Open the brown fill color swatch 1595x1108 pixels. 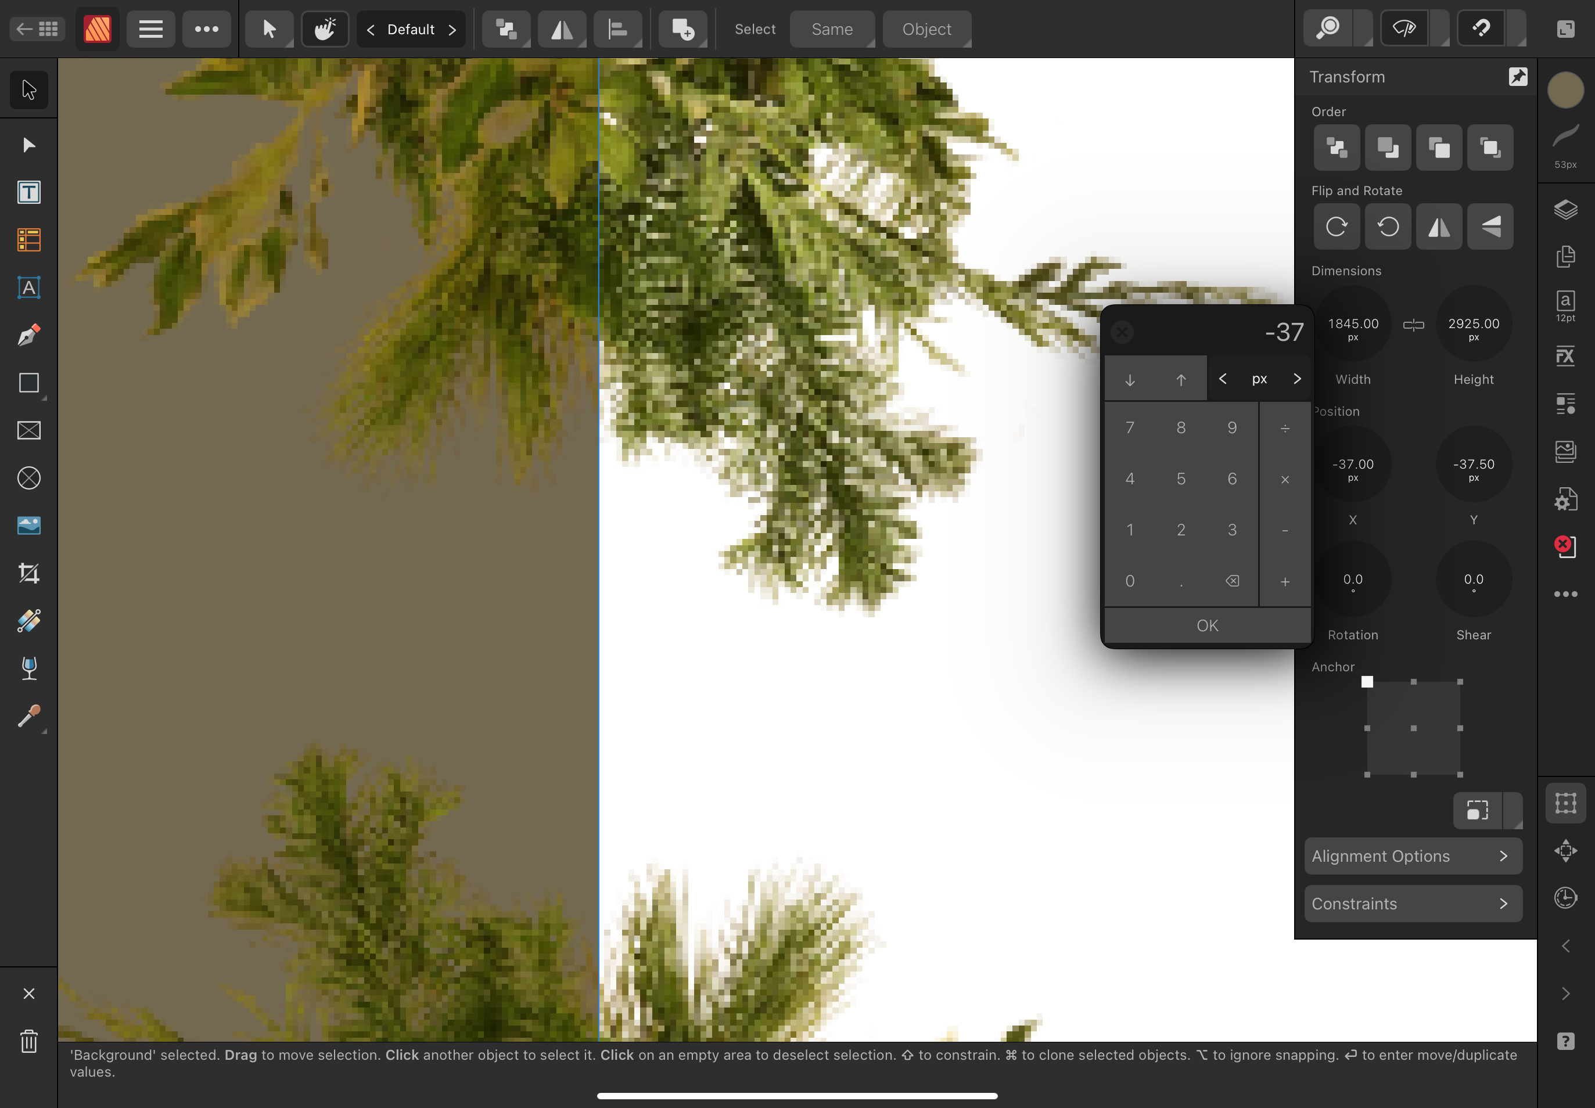pos(1565,90)
